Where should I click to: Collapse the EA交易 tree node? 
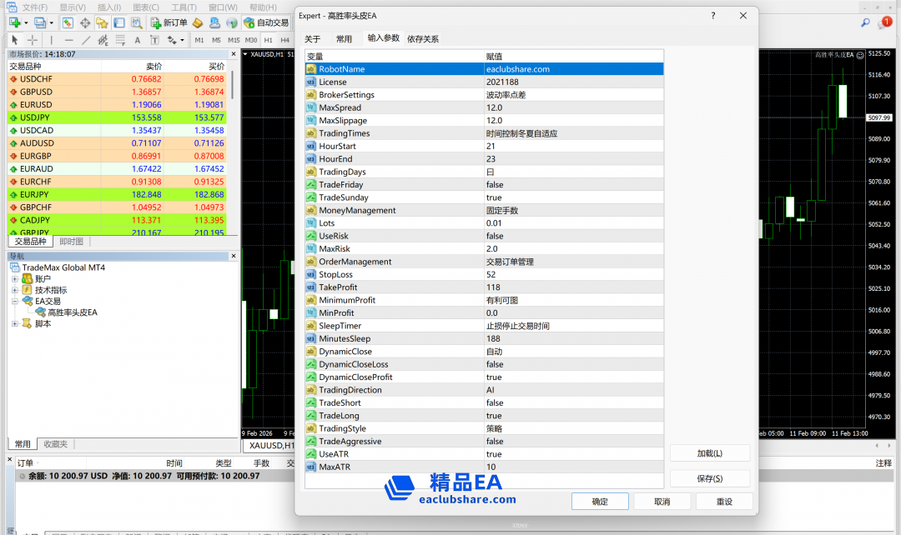click(x=15, y=302)
